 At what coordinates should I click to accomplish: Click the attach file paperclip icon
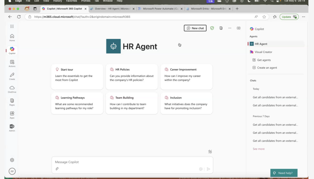click(x=57, y=169)
